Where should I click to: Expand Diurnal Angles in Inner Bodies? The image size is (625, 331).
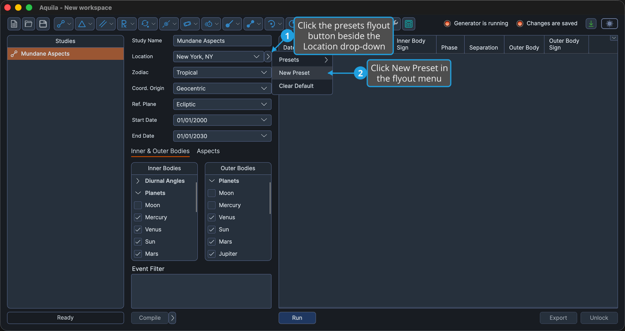click(138, 181)
